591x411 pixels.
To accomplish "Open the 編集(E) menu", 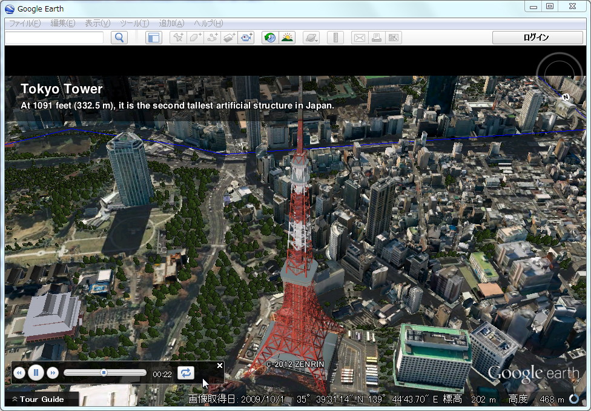I will pos(63,24).
